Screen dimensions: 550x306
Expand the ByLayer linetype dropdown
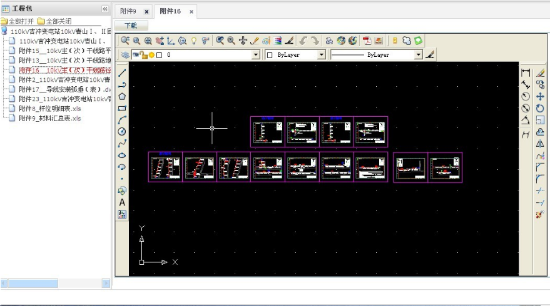click(418, 55)
